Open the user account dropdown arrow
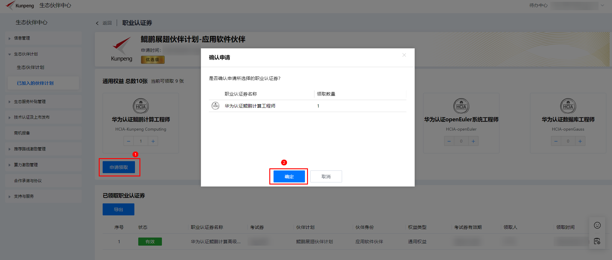 [603, 5]
